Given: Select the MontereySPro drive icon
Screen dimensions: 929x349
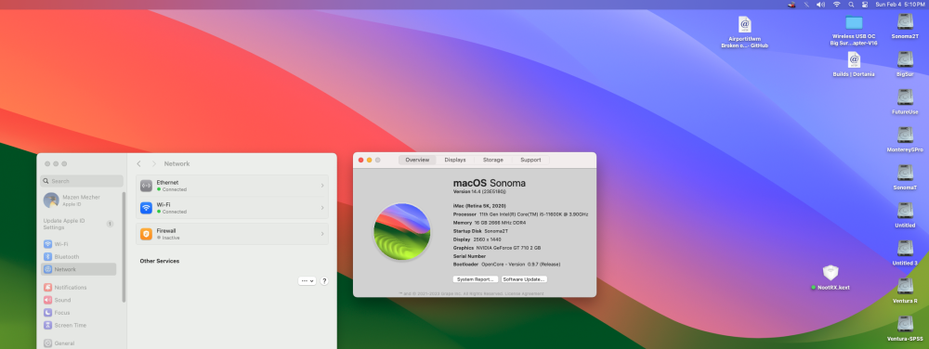Looking at the screenshot, I should (905, 136).
